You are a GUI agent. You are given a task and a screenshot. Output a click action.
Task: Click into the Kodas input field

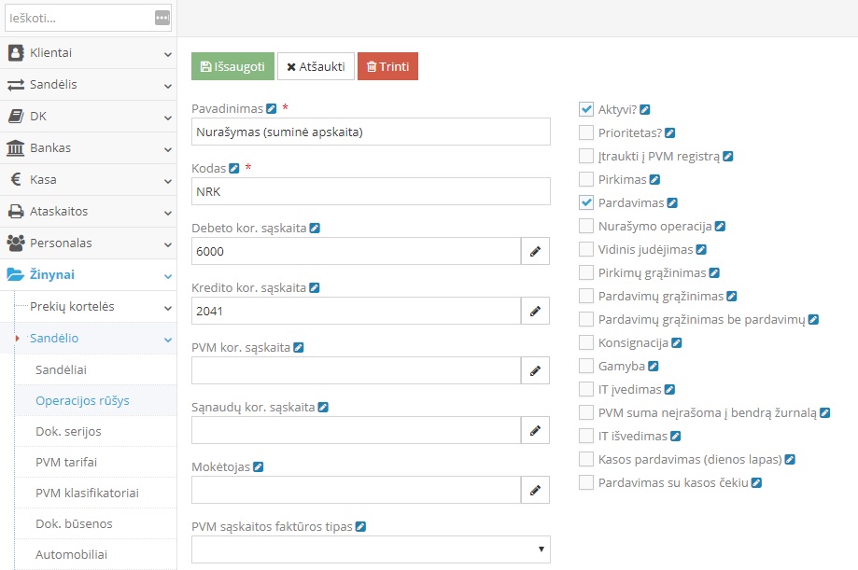pos(371,191)
